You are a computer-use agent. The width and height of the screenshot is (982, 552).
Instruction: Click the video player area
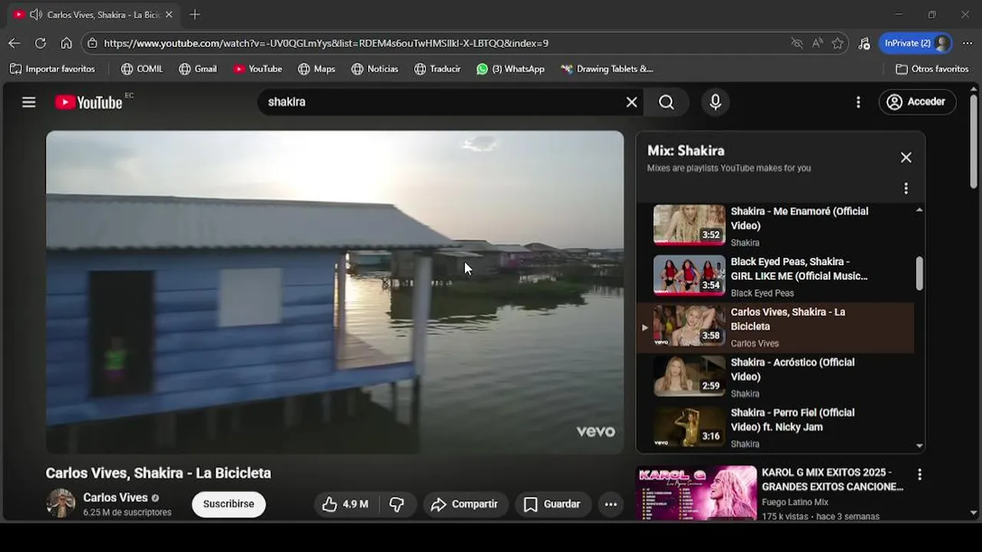(334, 292)
